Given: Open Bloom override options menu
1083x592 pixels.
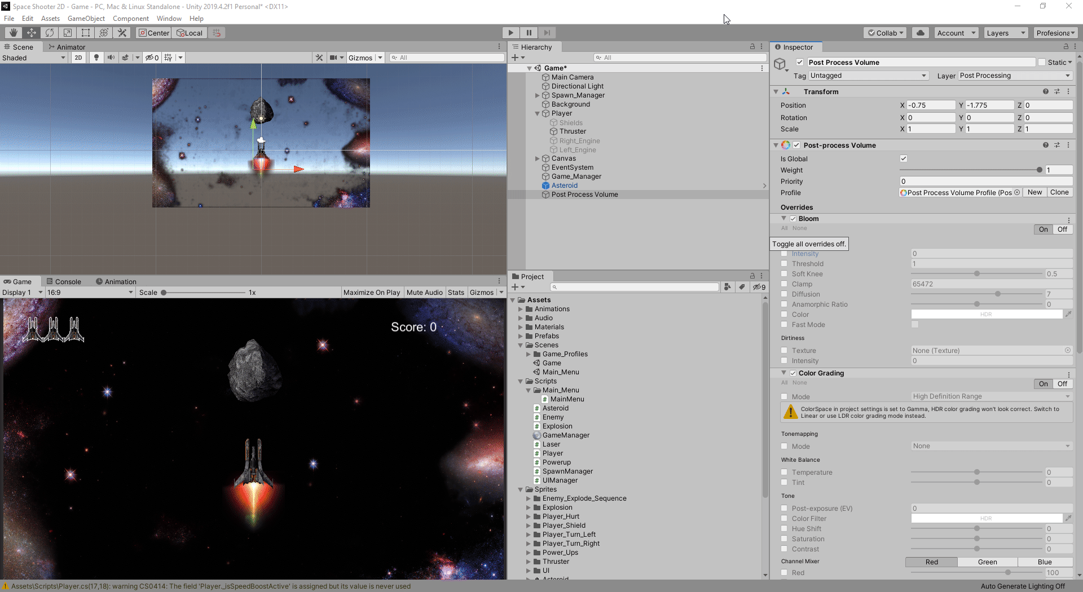Looking at the screenshot, I should (1068, 220).
